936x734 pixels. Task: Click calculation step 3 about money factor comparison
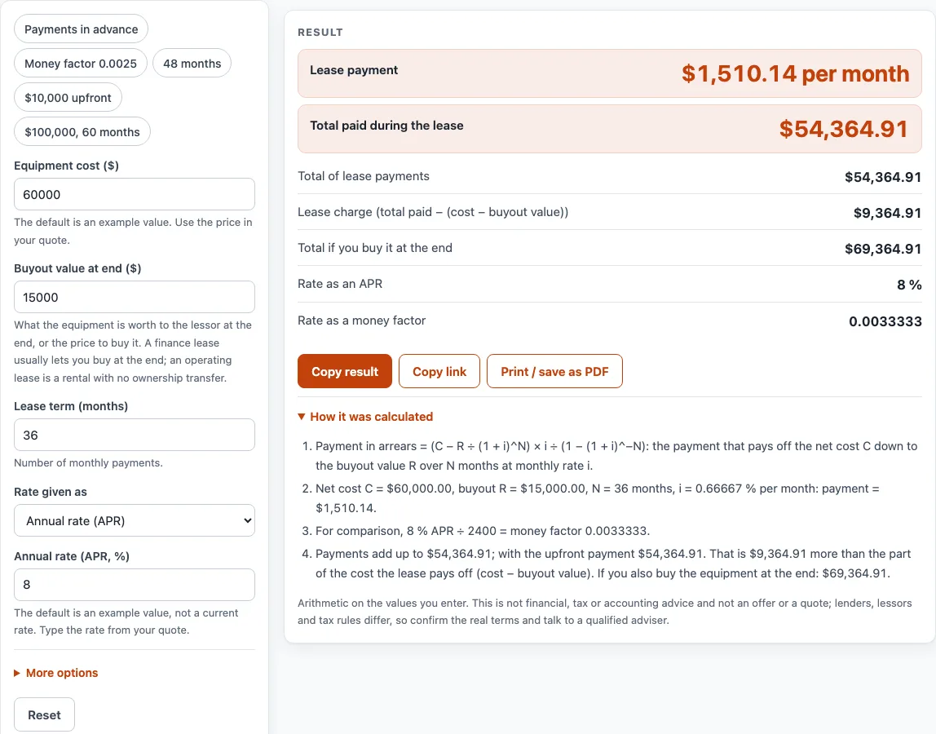(483, 531)
